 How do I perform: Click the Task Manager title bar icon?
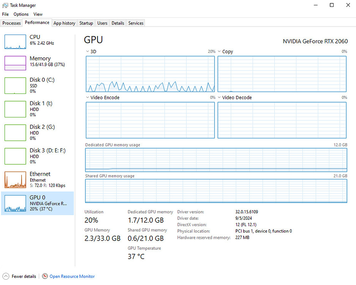(x=5, y=5)
